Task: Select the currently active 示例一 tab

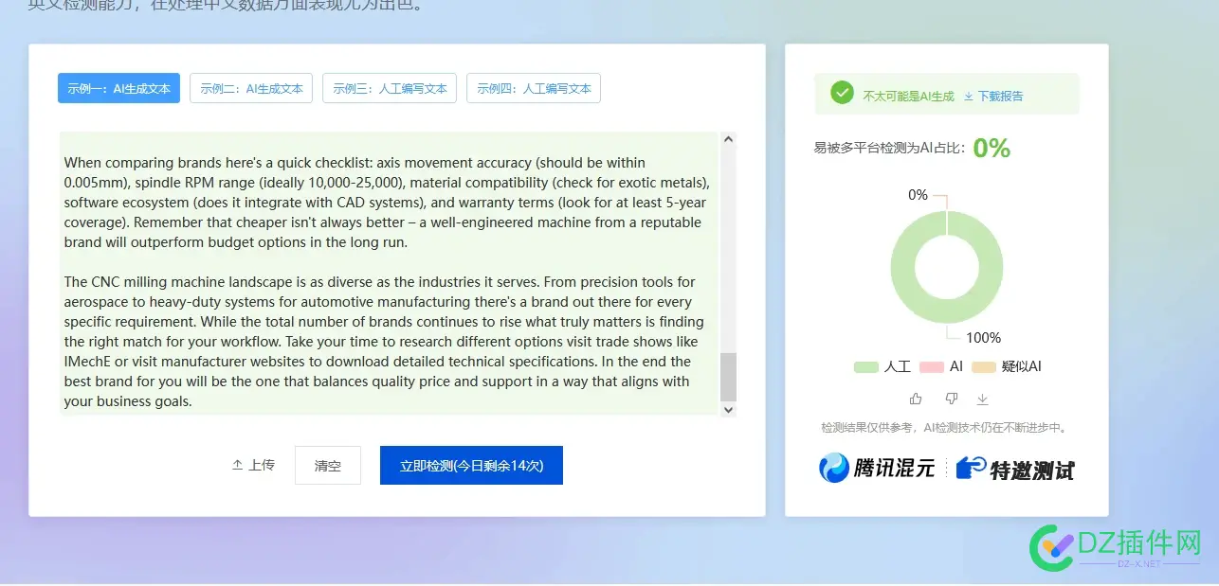Action: pos(118,88)
